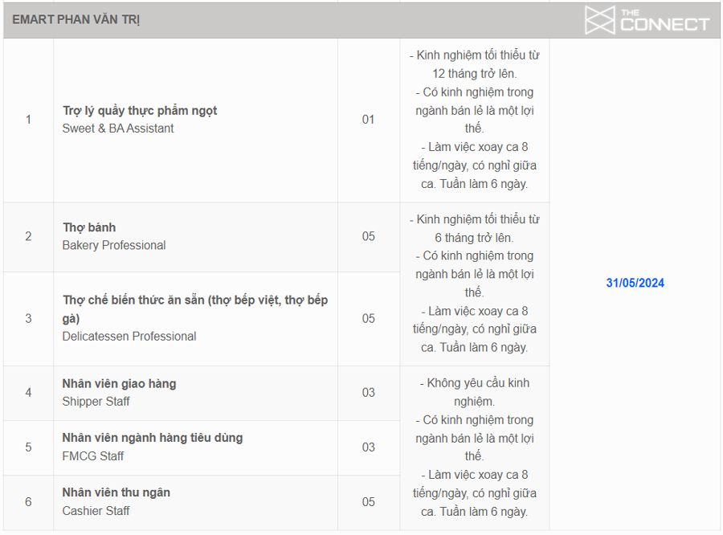Click 'Shipper Staff' text
This screenshot has height=535, width=723.
(x=96, y=402)
